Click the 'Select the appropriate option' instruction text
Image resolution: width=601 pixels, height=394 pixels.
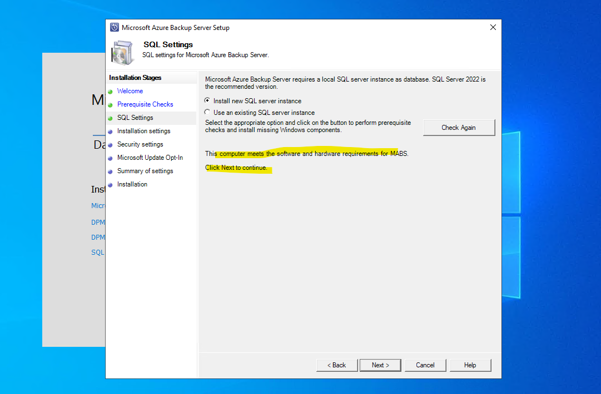coord(308,126)
